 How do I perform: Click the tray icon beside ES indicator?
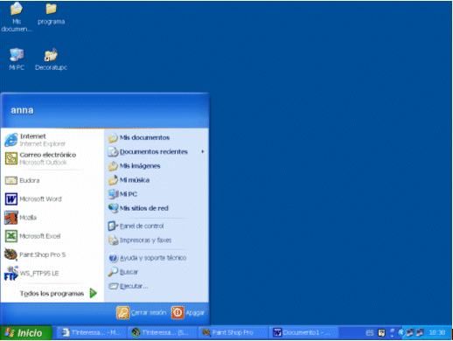click(x=381, y=333)
